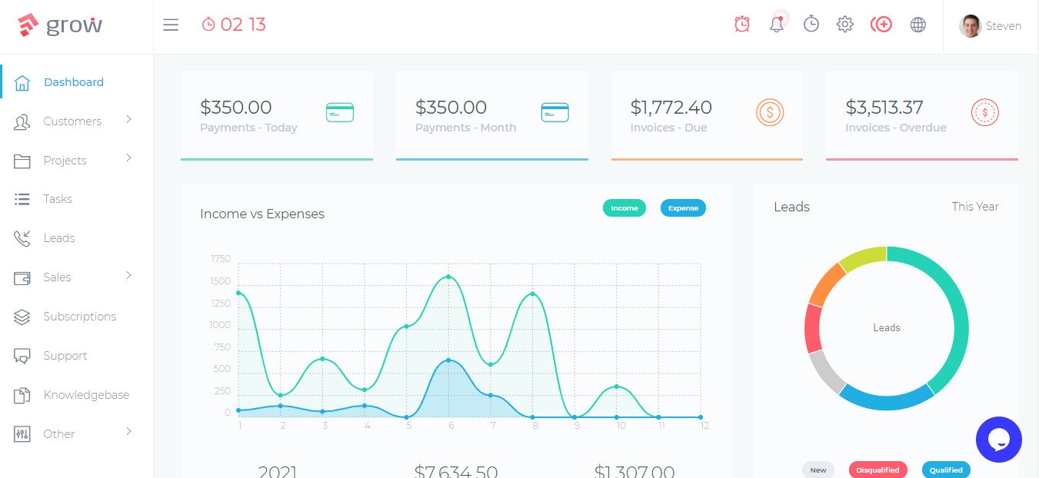Click the quick-add plus icon

click(881, 24)
